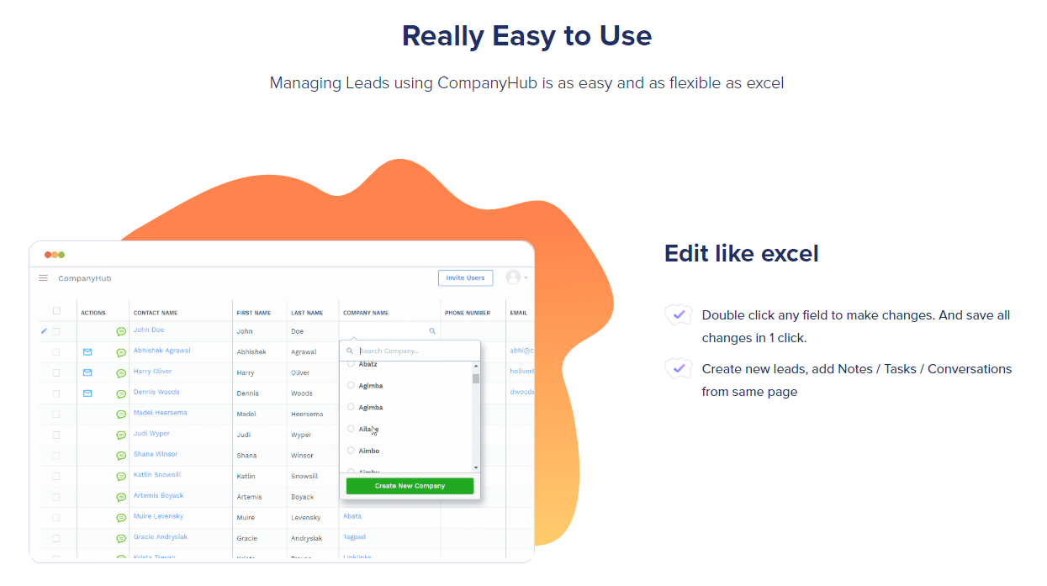Image resolution: width=1047 pixels, height=586 pixels.
Task: Tick the select-all checkbox in the table header
Action: pos(57,311)
